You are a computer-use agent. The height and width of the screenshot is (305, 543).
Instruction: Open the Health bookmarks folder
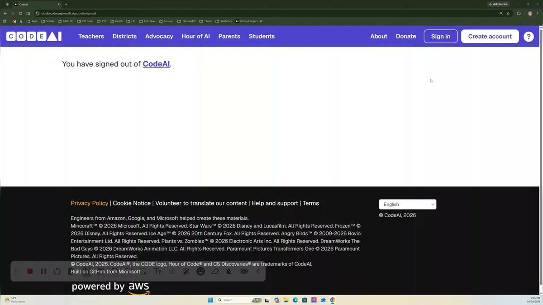pos(116,21)
